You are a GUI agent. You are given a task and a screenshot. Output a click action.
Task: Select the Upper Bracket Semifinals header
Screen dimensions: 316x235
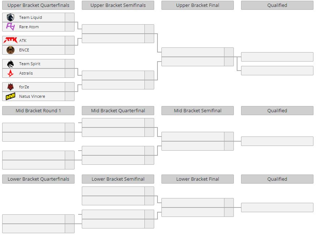click(118, 5)
